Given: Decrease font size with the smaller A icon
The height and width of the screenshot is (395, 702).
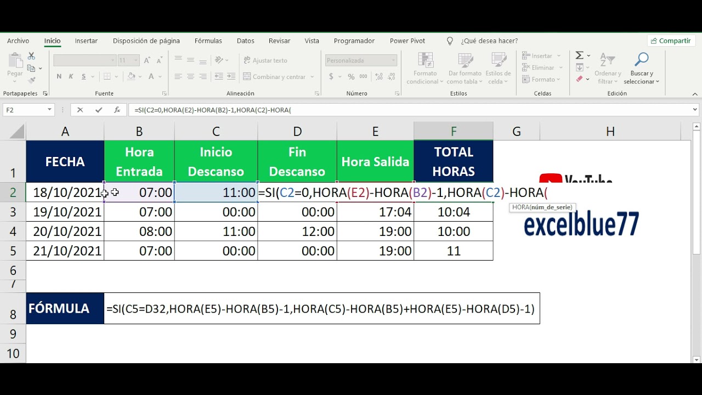Looking at the screenshot, I should 158,60.
